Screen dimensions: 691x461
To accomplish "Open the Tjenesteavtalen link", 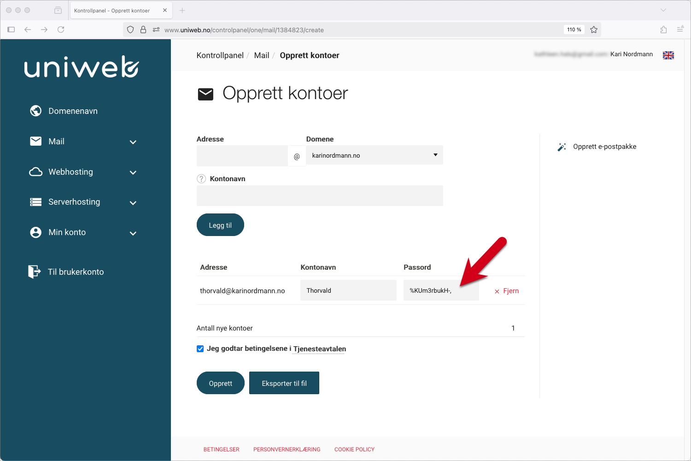I will click(x=320, y=349).
